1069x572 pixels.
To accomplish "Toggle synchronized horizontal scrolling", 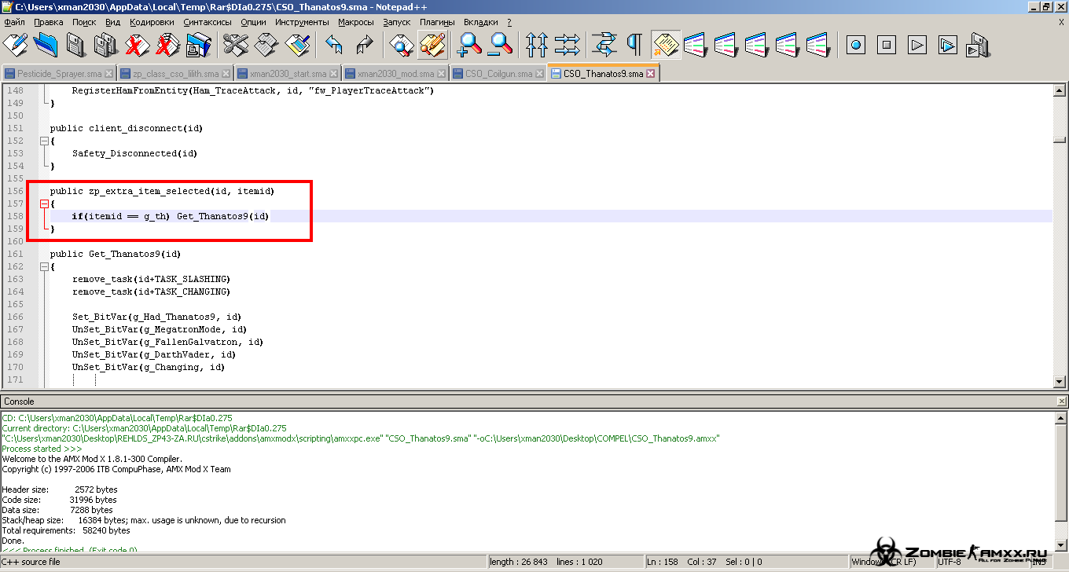I will [568, 44].
